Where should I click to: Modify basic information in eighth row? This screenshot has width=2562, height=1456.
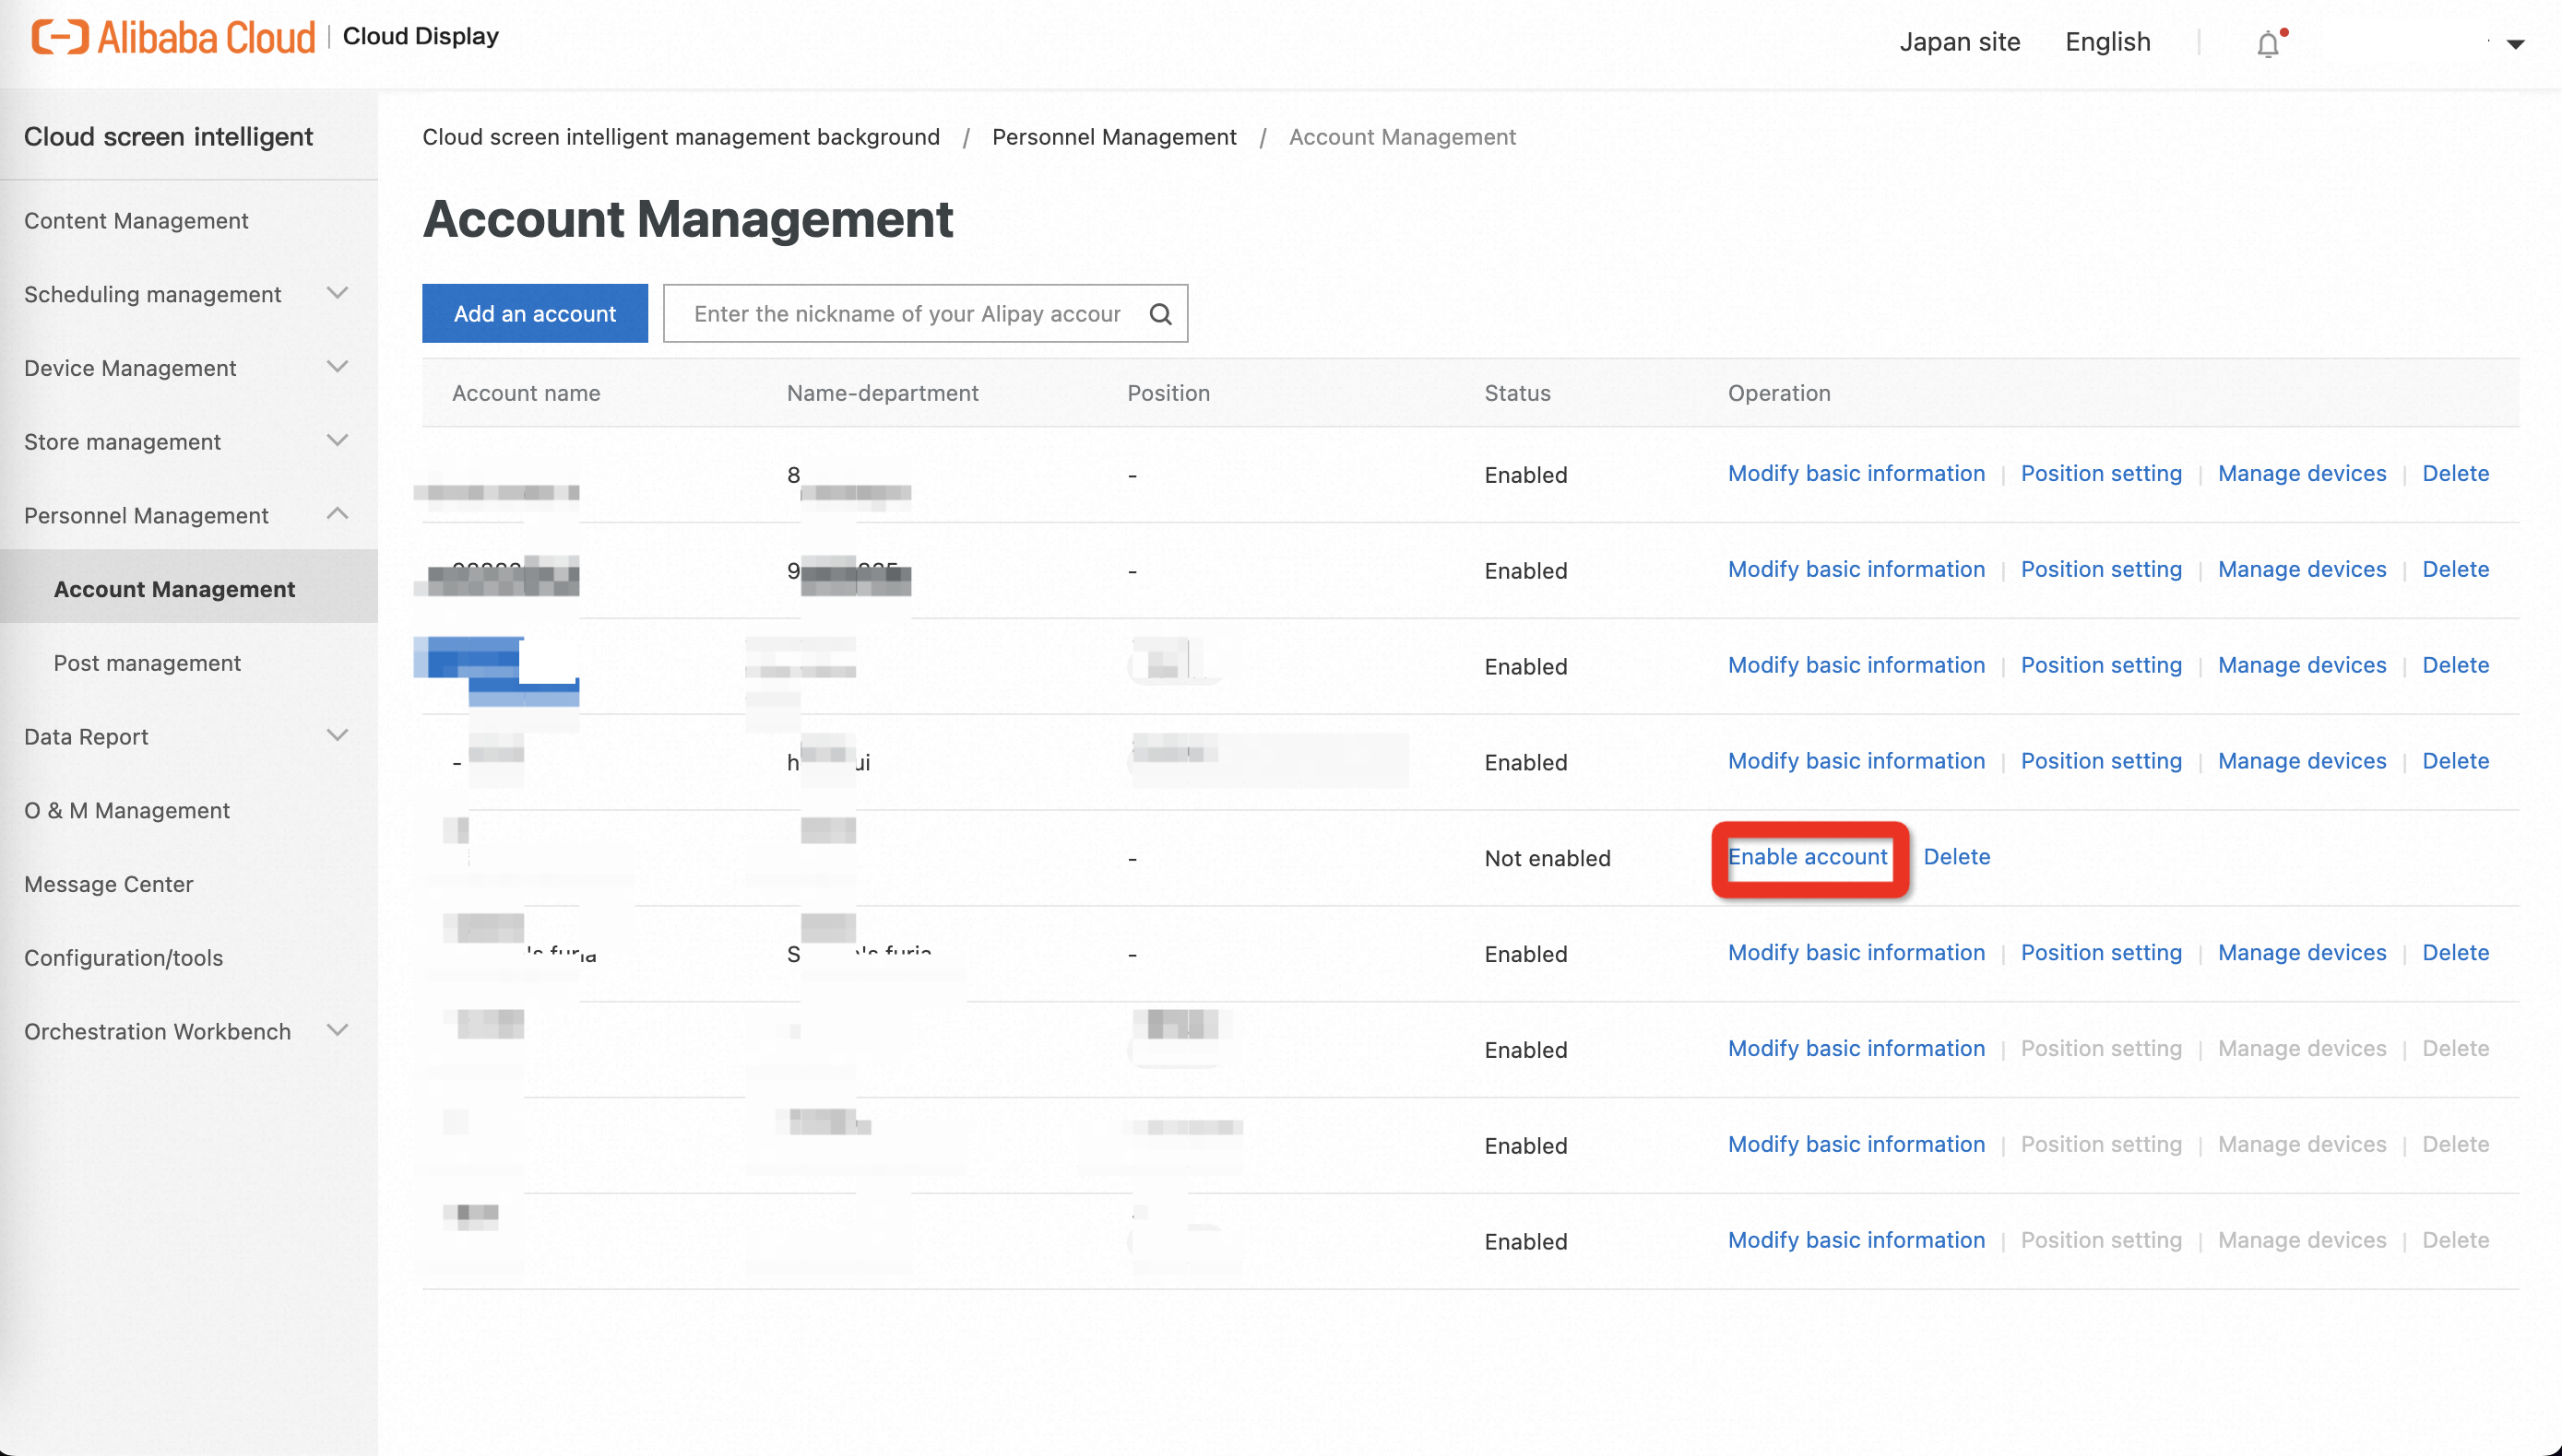1856,1145
